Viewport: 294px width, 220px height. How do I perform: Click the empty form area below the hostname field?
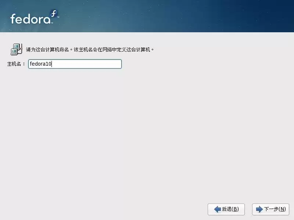(x=147, y=128)
